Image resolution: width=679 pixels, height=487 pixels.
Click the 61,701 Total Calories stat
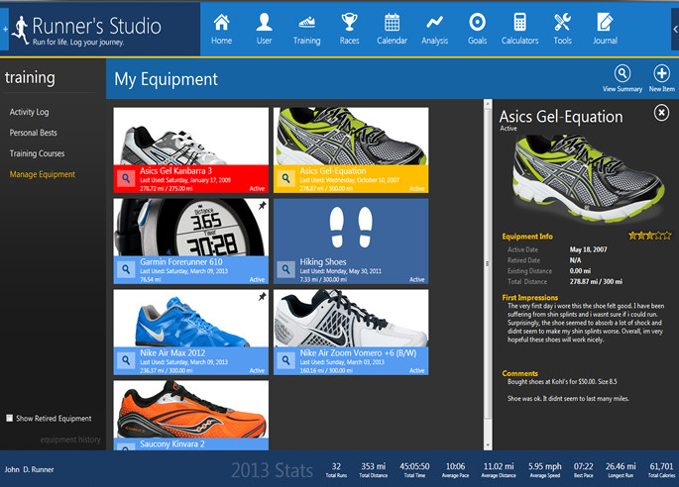point(661,470)
